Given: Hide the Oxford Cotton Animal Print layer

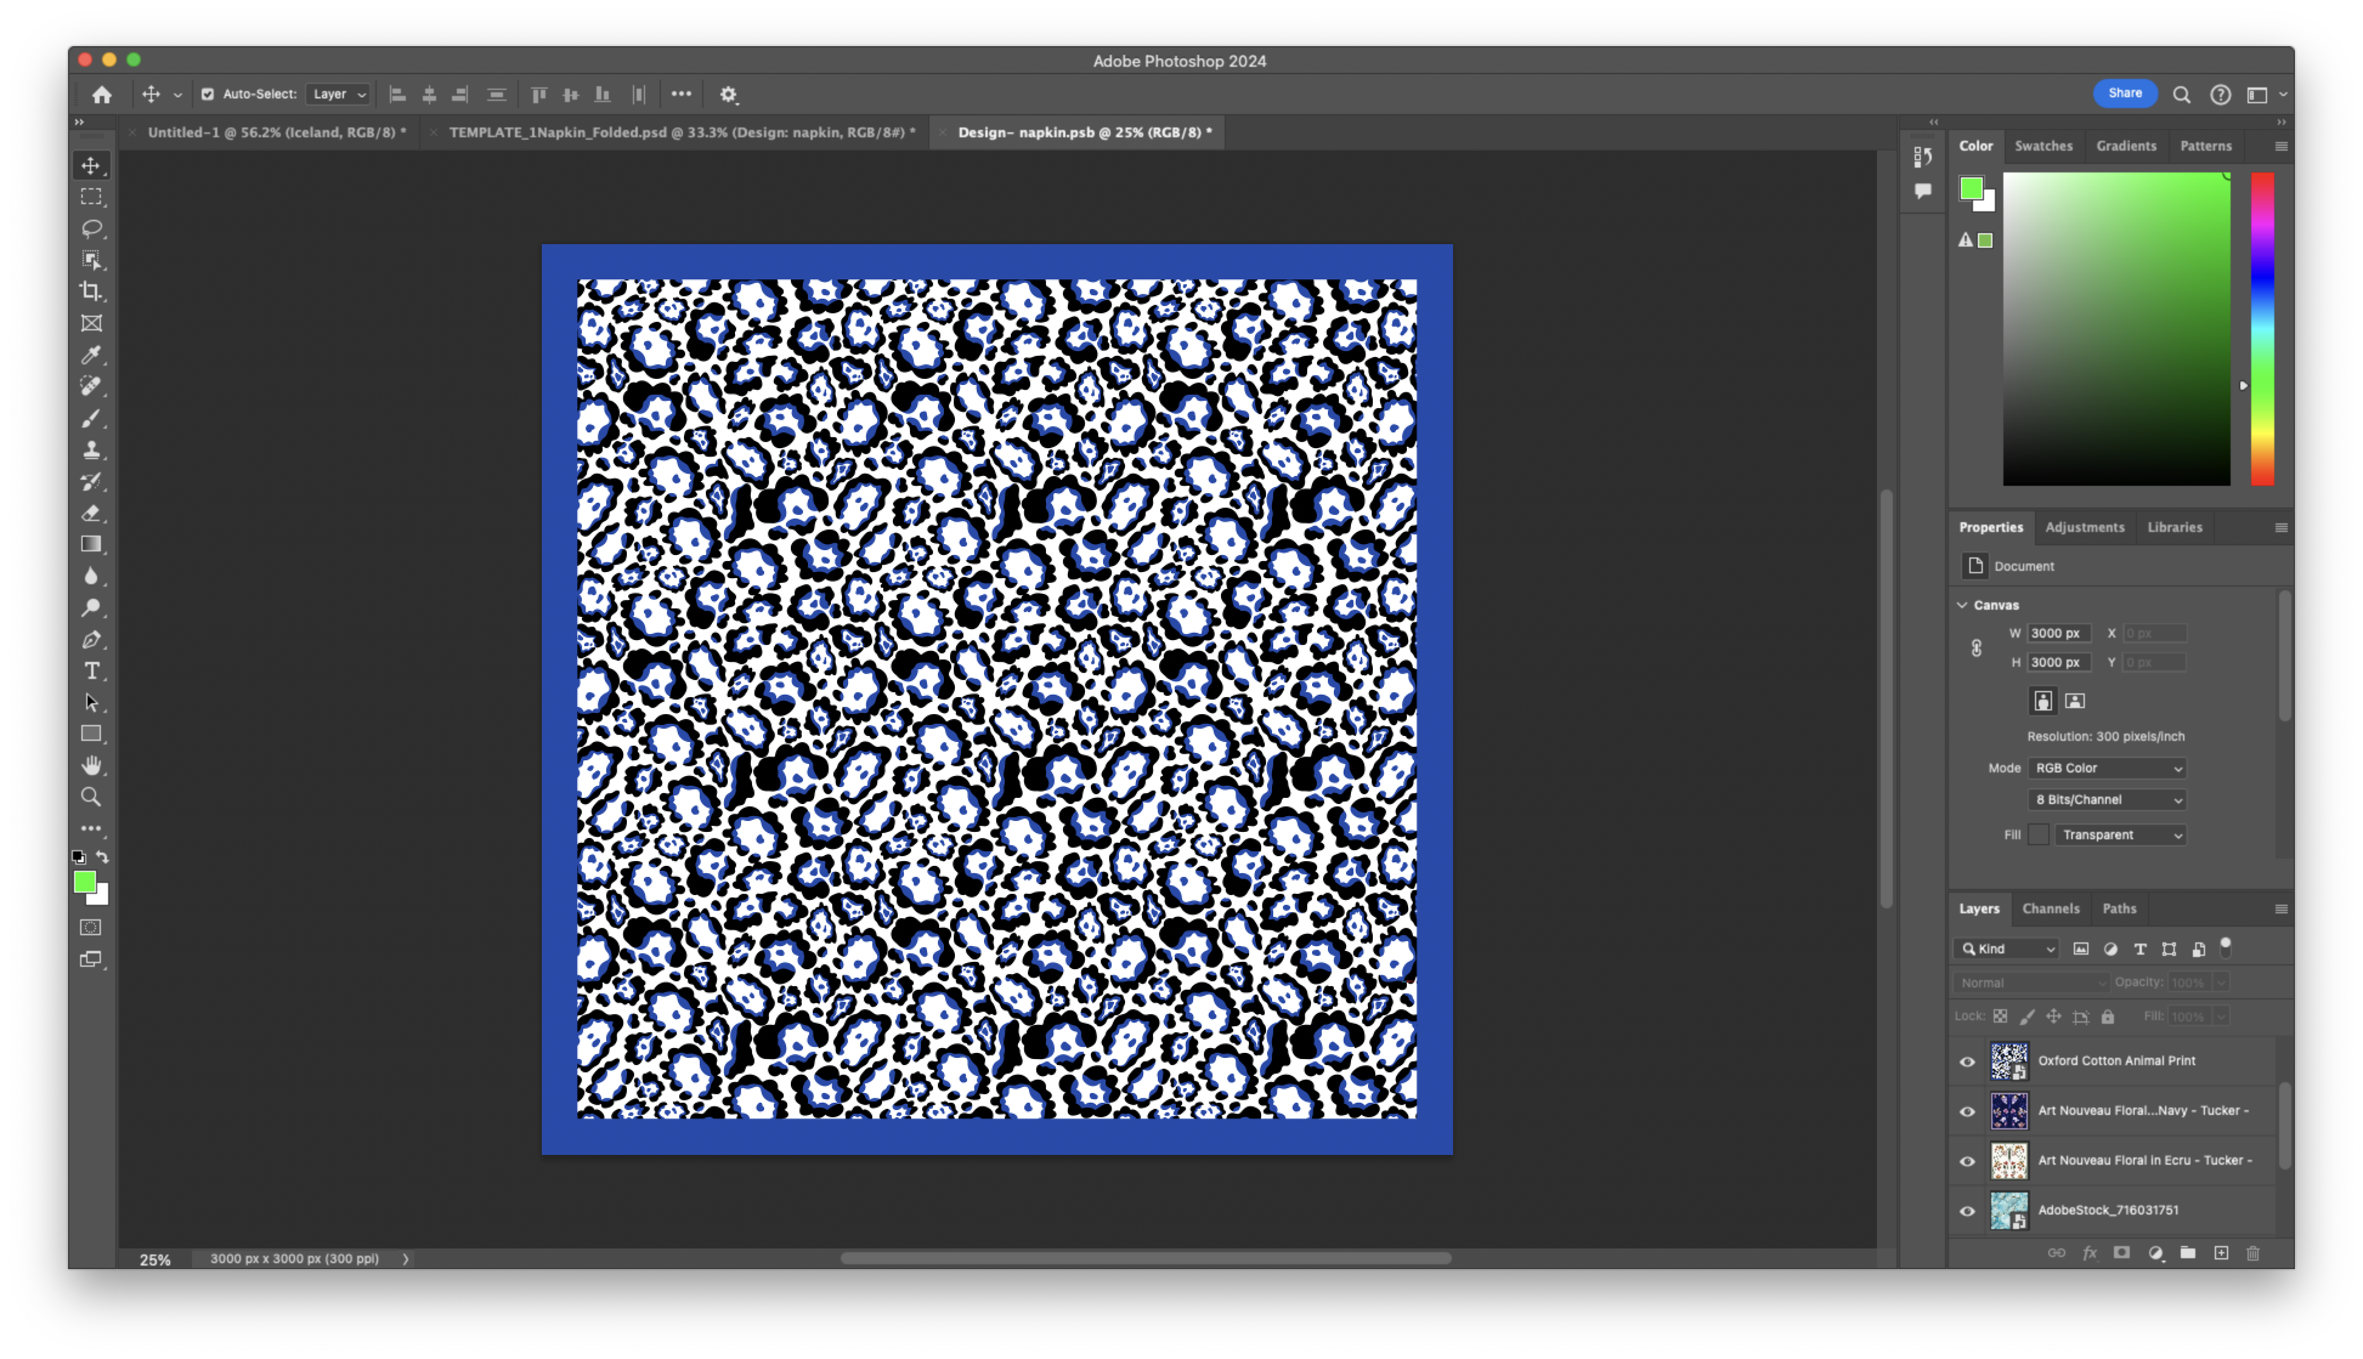Looking at the screenshot, I should [x=1966, y=1061].
